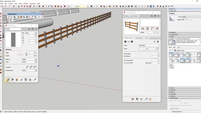This screenshot has width=201, height=113.
Task: Click the chain link proportion lock icon
Action: point(26,54)
